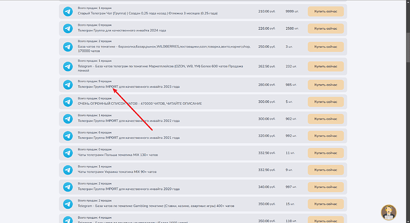Click the 992 шт. quantity

(291, 136)
